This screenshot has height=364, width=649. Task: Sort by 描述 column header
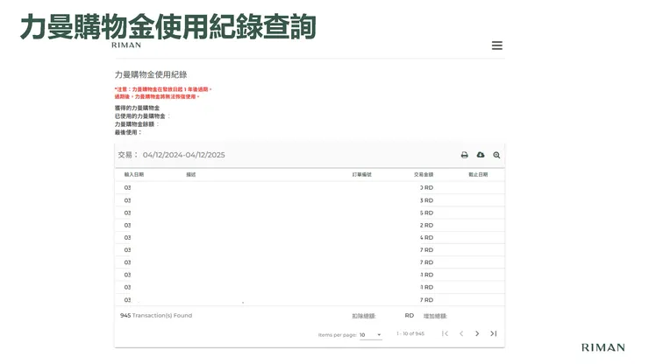(191, 175)
